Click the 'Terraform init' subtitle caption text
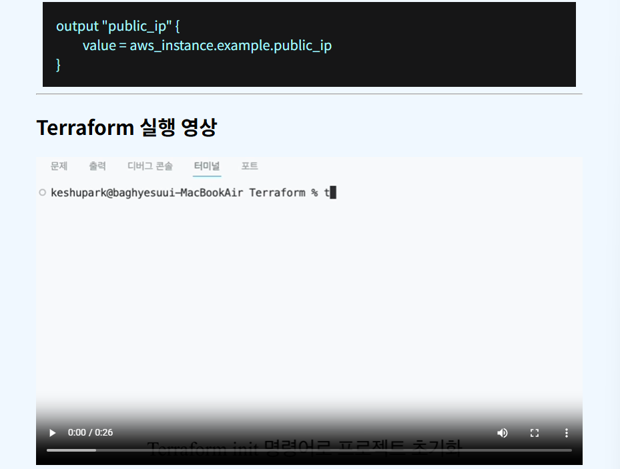Screen dimensions: 620x469 point(304,446)
